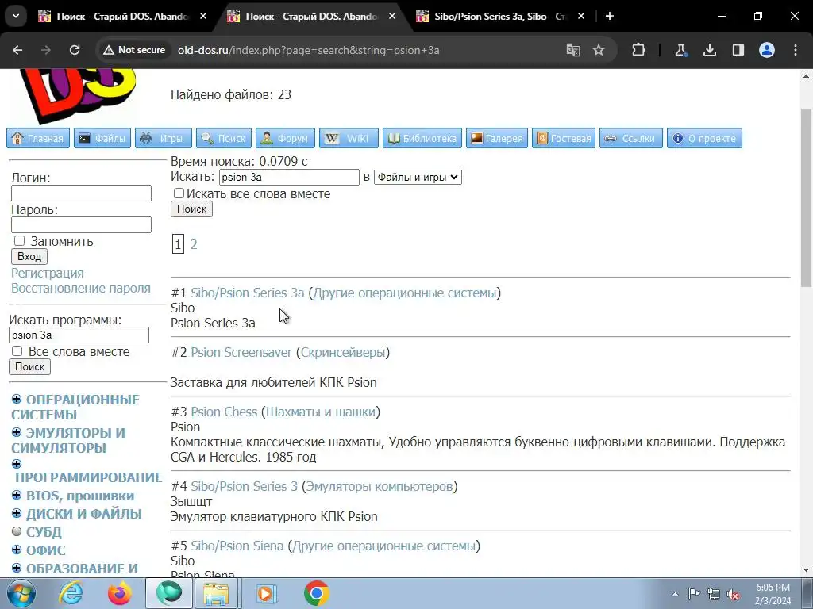The image size is (813, 609).
Task: Open the tab search chevron
Action: click(x=16, y=16)
